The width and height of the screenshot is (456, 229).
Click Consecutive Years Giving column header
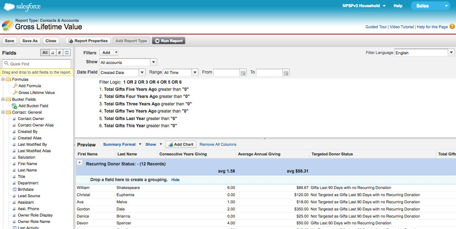196,154
